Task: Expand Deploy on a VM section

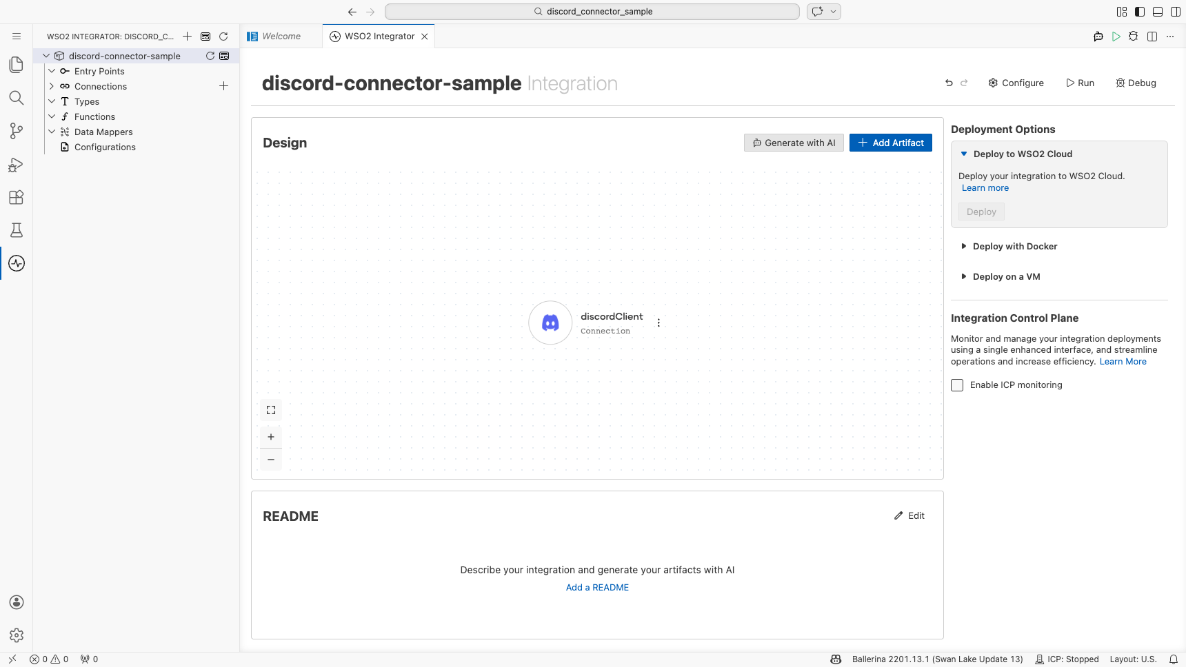Action: [964, 276]
